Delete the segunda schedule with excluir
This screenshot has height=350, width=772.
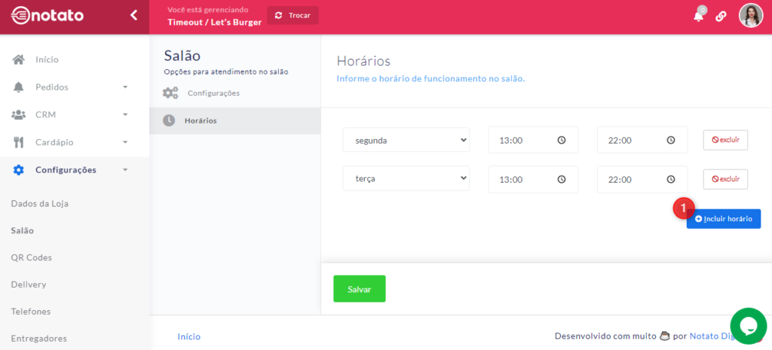pos(725,140)
